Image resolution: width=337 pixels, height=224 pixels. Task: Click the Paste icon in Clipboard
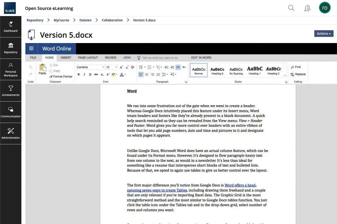(x=42, y=69)
